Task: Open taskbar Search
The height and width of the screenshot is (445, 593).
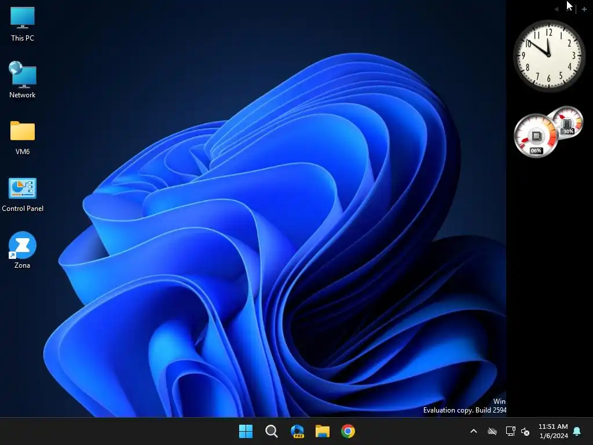Action: [271, 431]
